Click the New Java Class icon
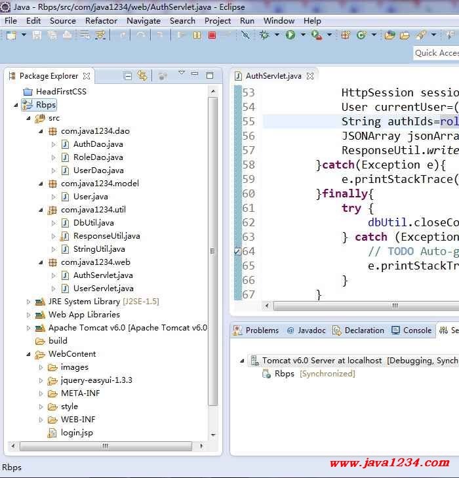 (361, 35)
